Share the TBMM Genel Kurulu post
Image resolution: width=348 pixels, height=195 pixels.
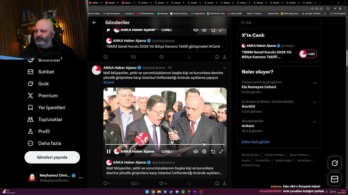click(x=225, y=57)
